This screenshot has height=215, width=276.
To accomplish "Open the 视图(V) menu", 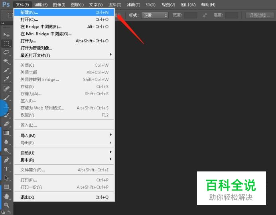I will click(x=168, y=4).
